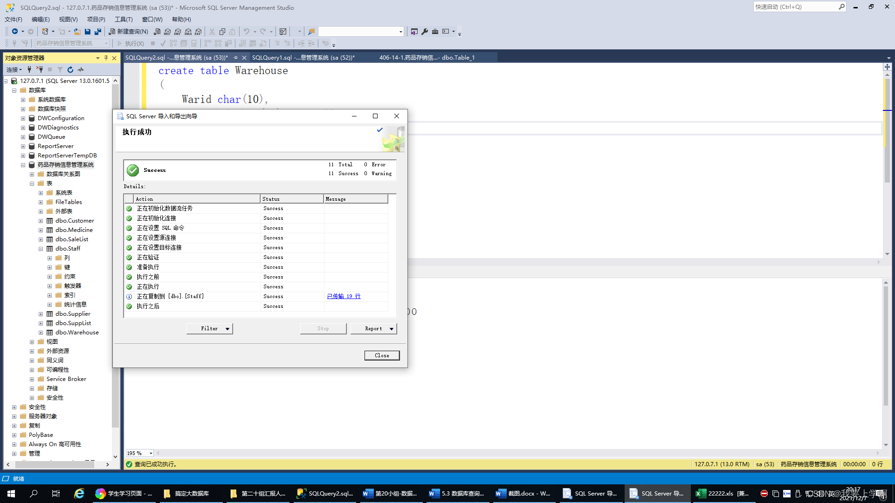Image resolution: width=895 pixels, height=503 pixels.
Task: Open the 帮助(H) menu
Action: [x=181, y=19]
